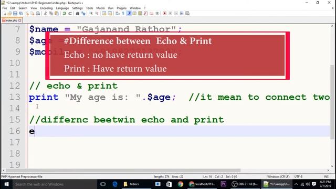Open the Window menu
This screenshot has width=336, height=189.
click(135, 8)
